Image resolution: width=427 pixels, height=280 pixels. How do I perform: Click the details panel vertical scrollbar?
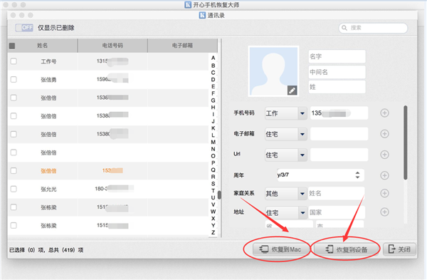pyautogui.click(x=406, y=142)
